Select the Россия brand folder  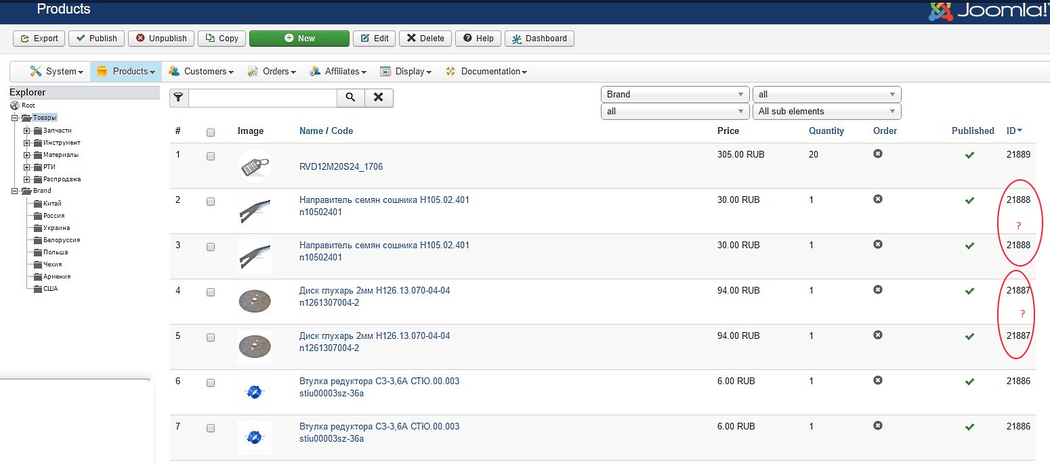[54, 216]
